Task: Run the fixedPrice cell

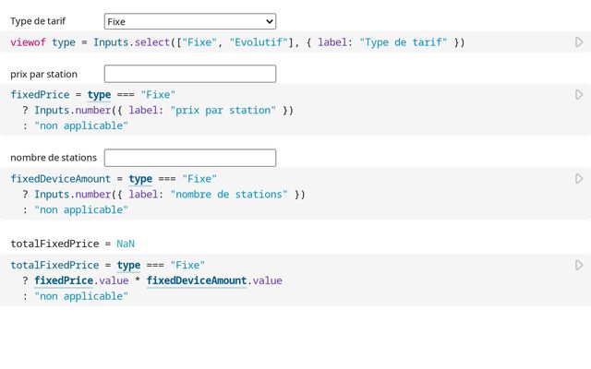Action: [579, 95]
